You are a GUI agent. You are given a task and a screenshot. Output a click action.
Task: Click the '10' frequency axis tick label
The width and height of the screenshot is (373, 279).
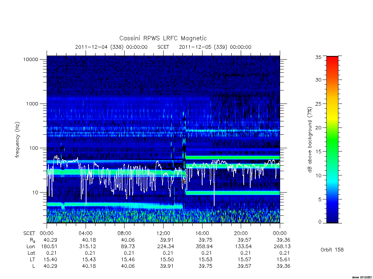pos(35,193)
